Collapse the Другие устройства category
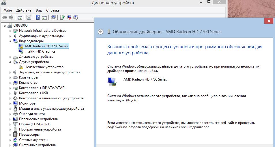Image resolution: width=275 pixels, height=147 pixels. click(x=10, y=62)
